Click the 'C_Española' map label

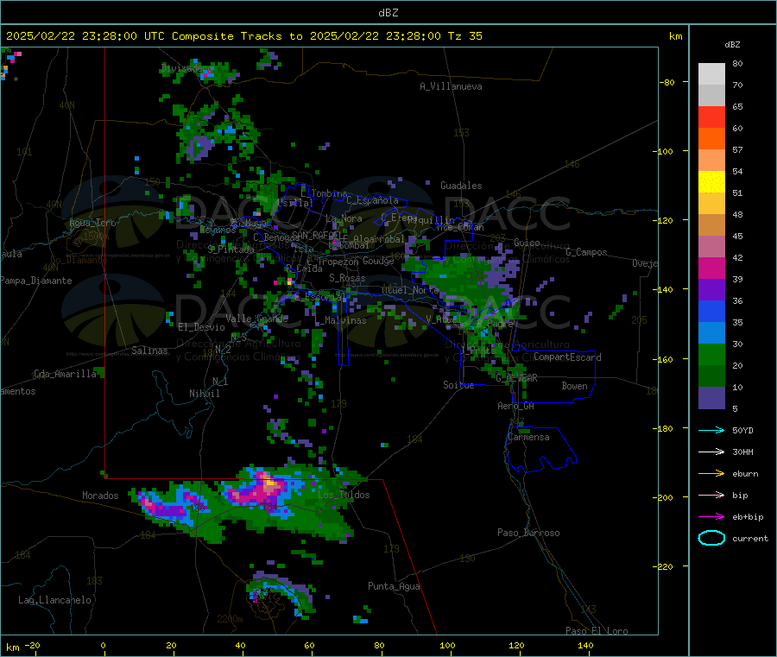click(373, 200)
